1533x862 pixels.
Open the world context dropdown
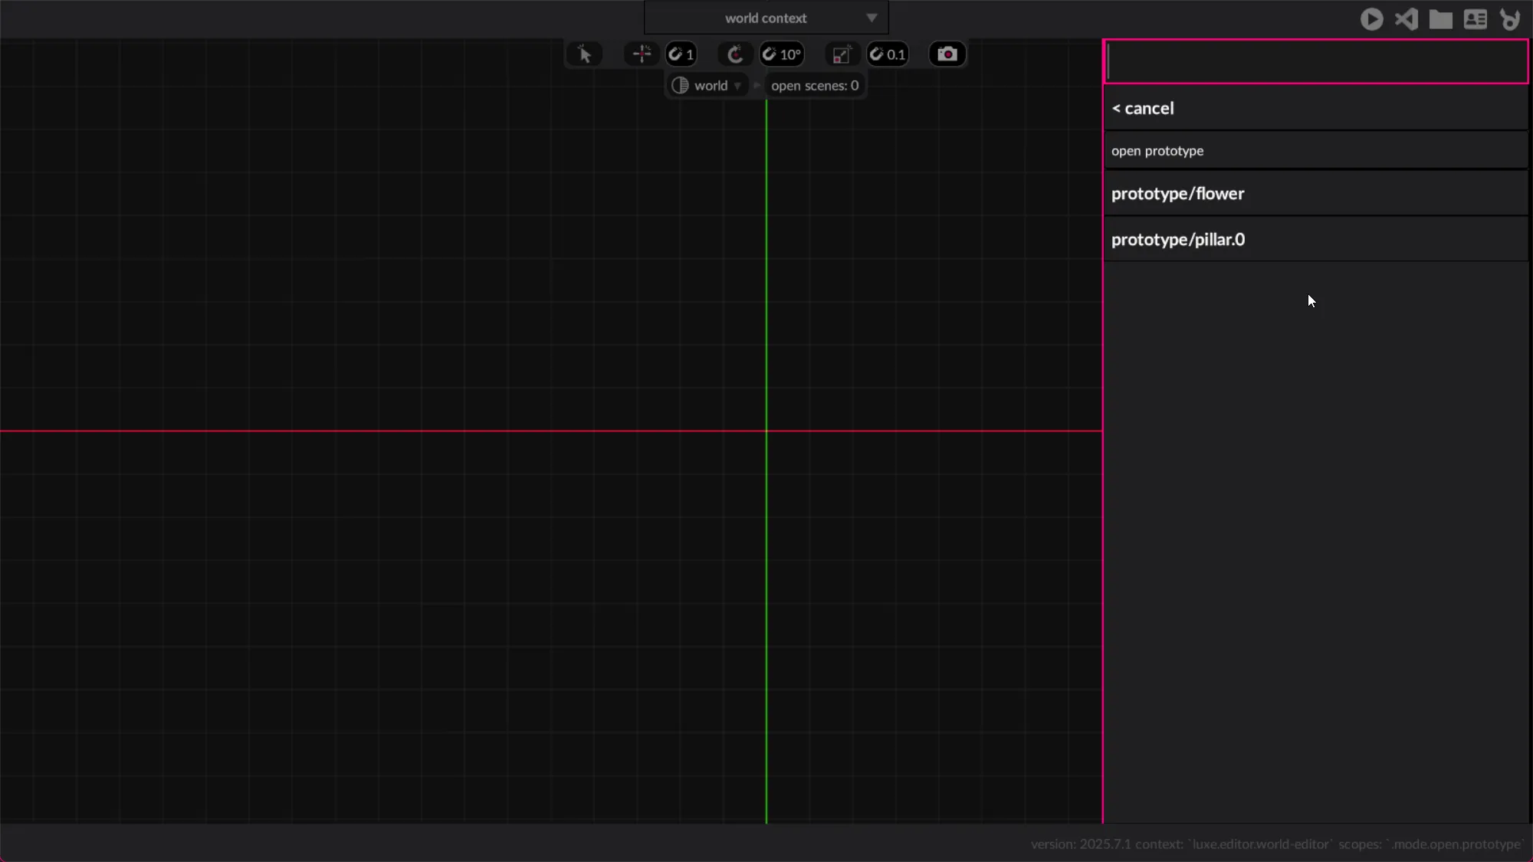766,18
